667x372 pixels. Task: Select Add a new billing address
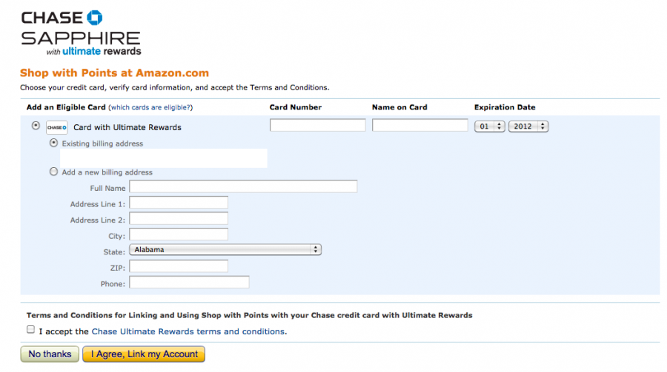click(x=53, y=172)
